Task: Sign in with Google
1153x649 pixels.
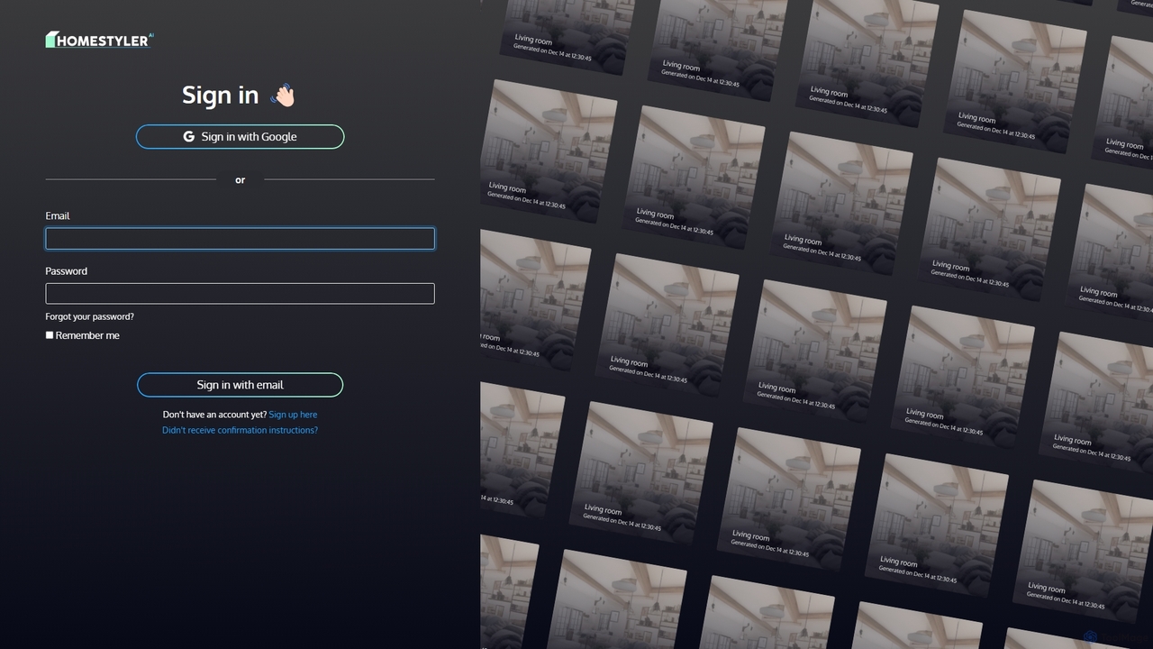Action: (x=240, y=137)
